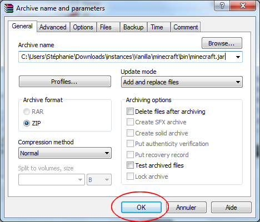Image resolution: width=260 pixels, height=222 pixels.
Task: Enable Delete files after archiving
Action: pyautogui.click(x=130, y=112)
